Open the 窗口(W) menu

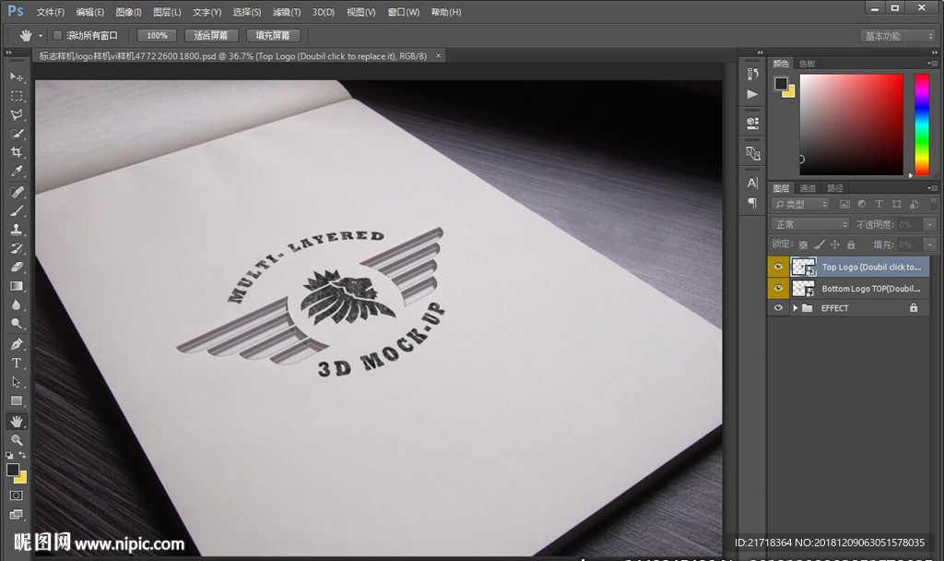click(404, 12)
